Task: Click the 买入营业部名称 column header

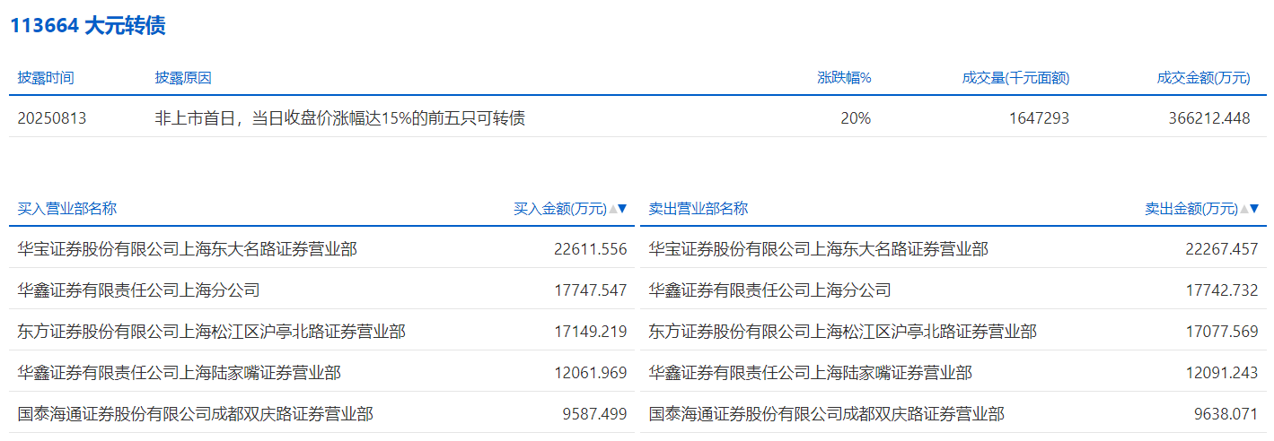Action: pyautogui.click(x=67, y=209)
